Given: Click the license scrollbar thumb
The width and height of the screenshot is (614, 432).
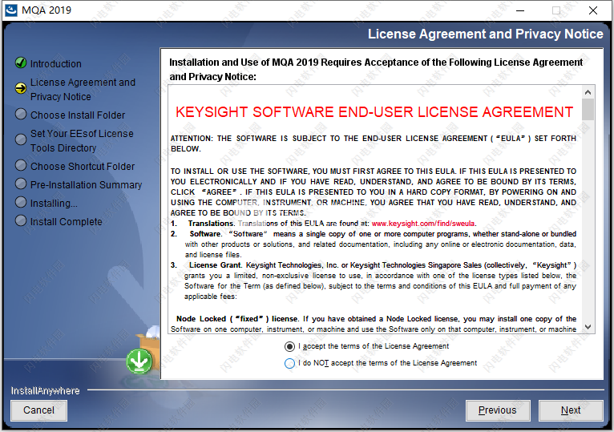Looking at the screenshot, I should (588, 109).
